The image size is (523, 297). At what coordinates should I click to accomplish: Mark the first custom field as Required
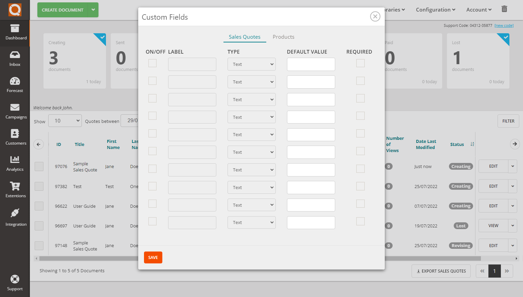click(x=360, y=63)
